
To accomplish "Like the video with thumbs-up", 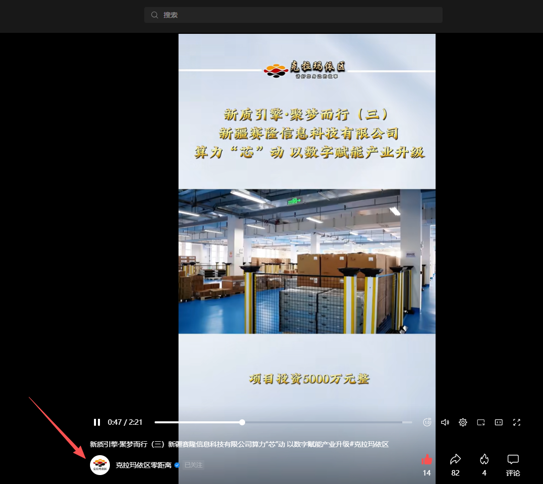I will click(427, 460).
